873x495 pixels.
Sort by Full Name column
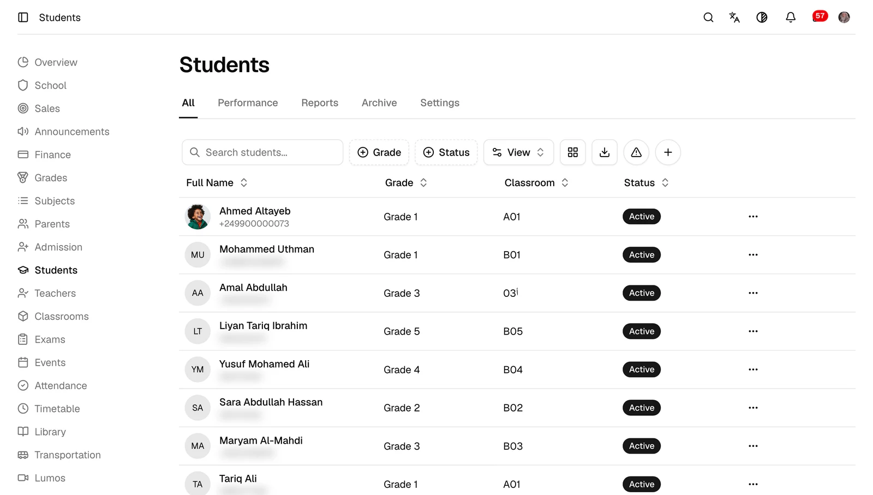217,183
